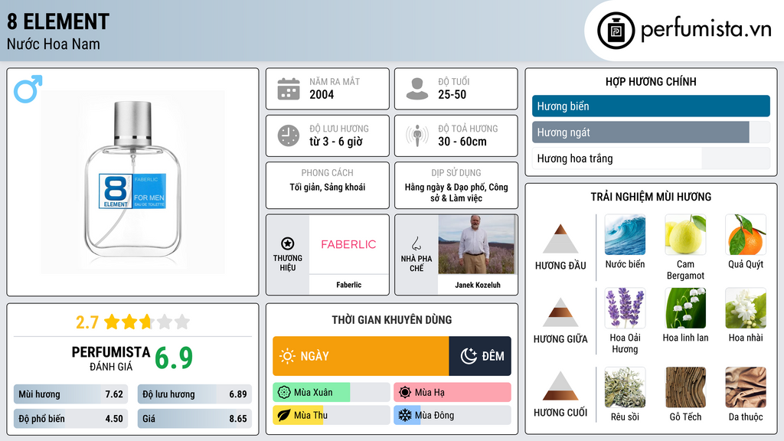Screen dimensions: 784x441
Task: Click the sillage radiating person icon beside Độ toả hương
Action: (x=417, y=136)
